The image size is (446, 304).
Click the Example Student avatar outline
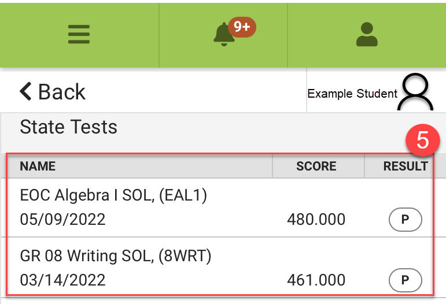coord(415,92)
